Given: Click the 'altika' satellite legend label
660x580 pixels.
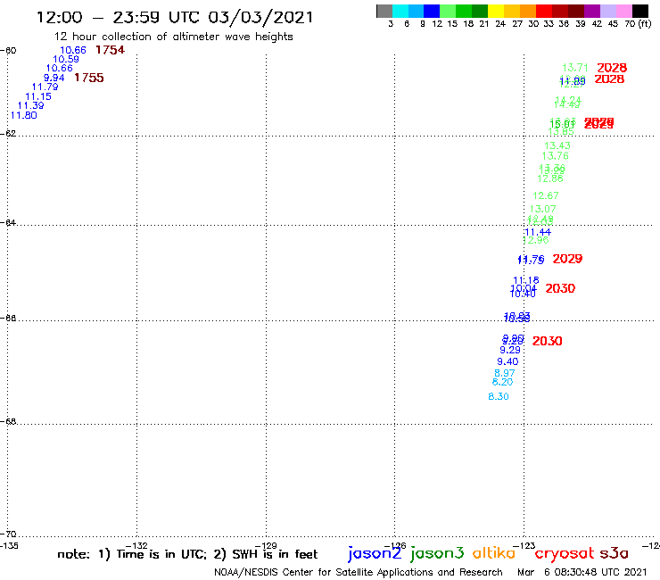Looking at the screenshot, I should point(494,553).
